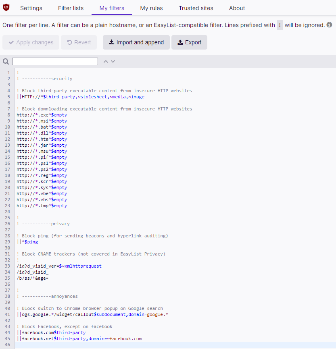Screen dimensions: 336x349
Task: Click Import and append button
Action: (x=136, y=42)
